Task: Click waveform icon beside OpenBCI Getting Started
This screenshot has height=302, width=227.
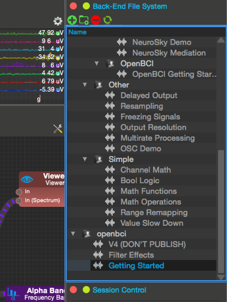Action: [122, 74]
